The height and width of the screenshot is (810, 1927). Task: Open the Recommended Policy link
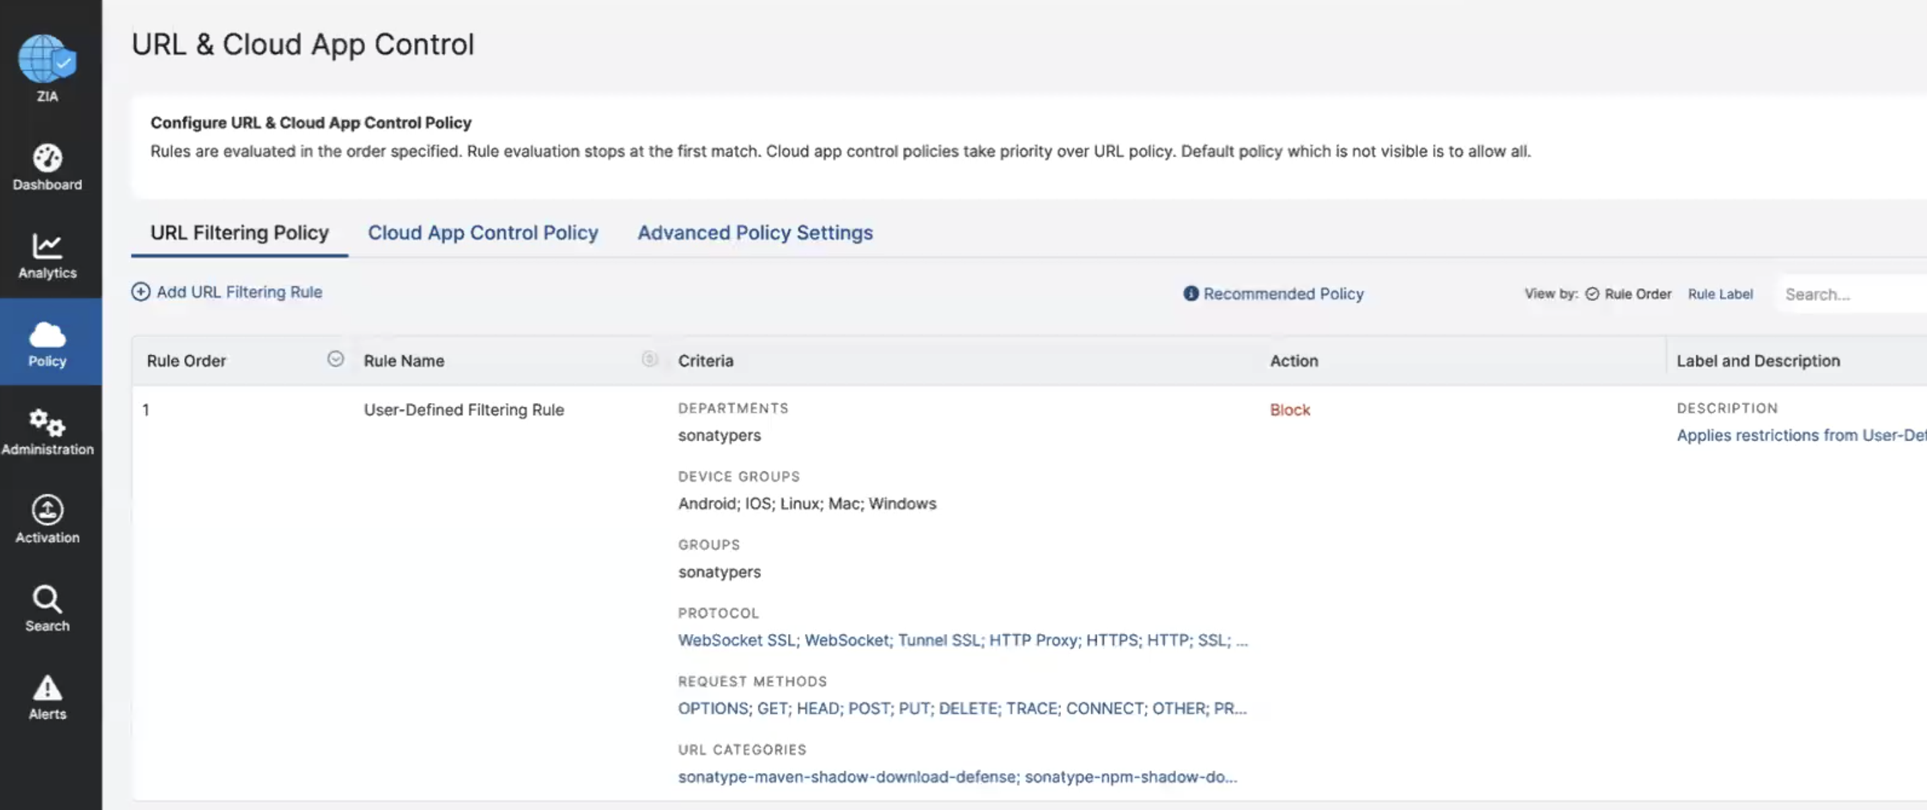tap(1284, 294)
